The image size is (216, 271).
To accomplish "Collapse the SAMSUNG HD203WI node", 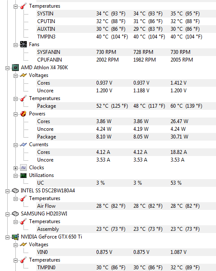I will [x=7, y=214].
